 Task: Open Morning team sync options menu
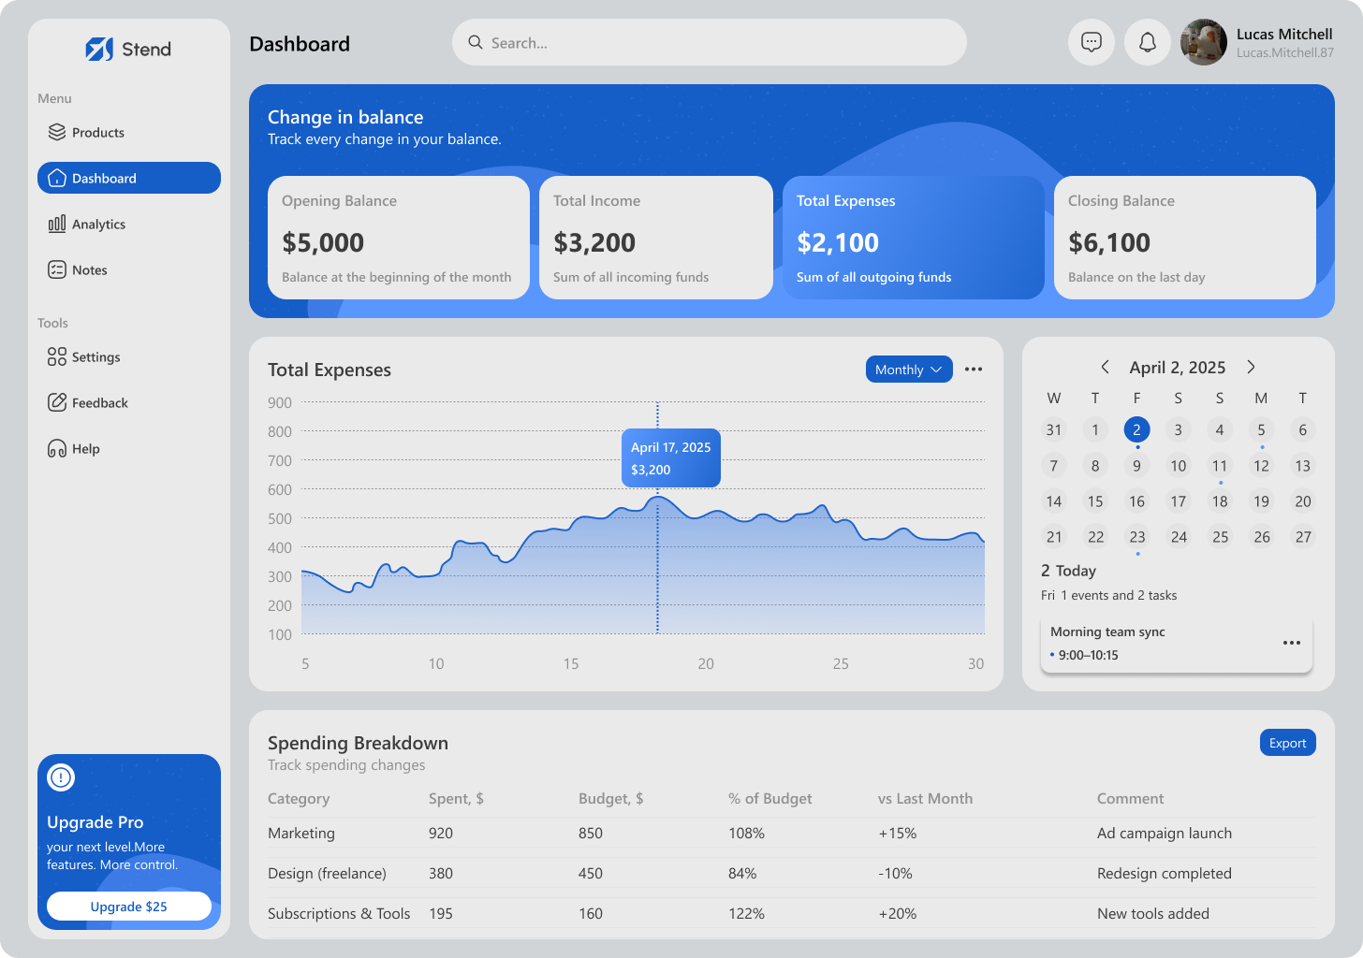click(1292, 643)
